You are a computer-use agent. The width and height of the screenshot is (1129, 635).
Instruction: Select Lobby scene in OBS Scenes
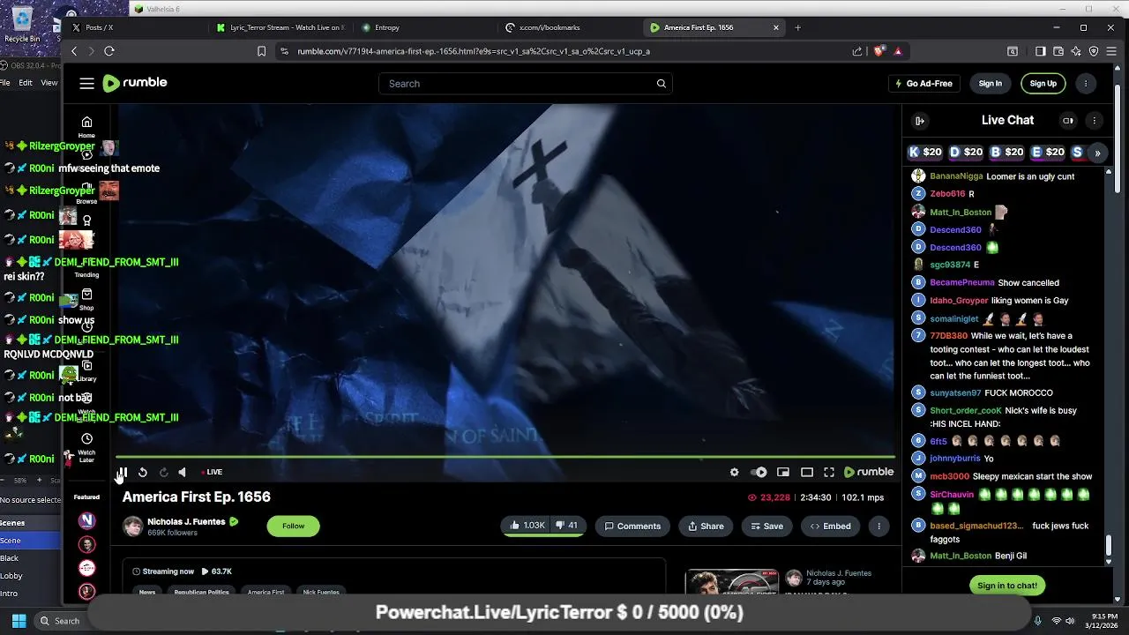click(11, 576)
